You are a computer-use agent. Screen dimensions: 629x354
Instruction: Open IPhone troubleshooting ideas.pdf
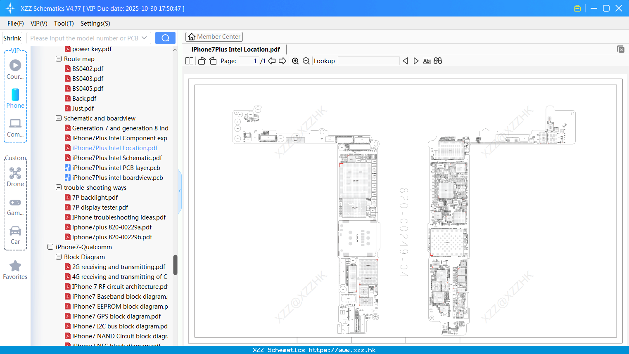pos(119,217)
